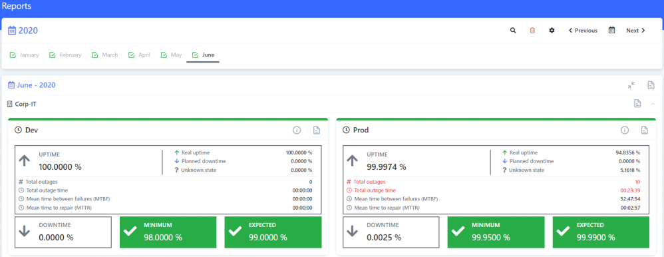Toggle the January check icon
The width and height of the screenshot is (664, 257).
[13, 55]
